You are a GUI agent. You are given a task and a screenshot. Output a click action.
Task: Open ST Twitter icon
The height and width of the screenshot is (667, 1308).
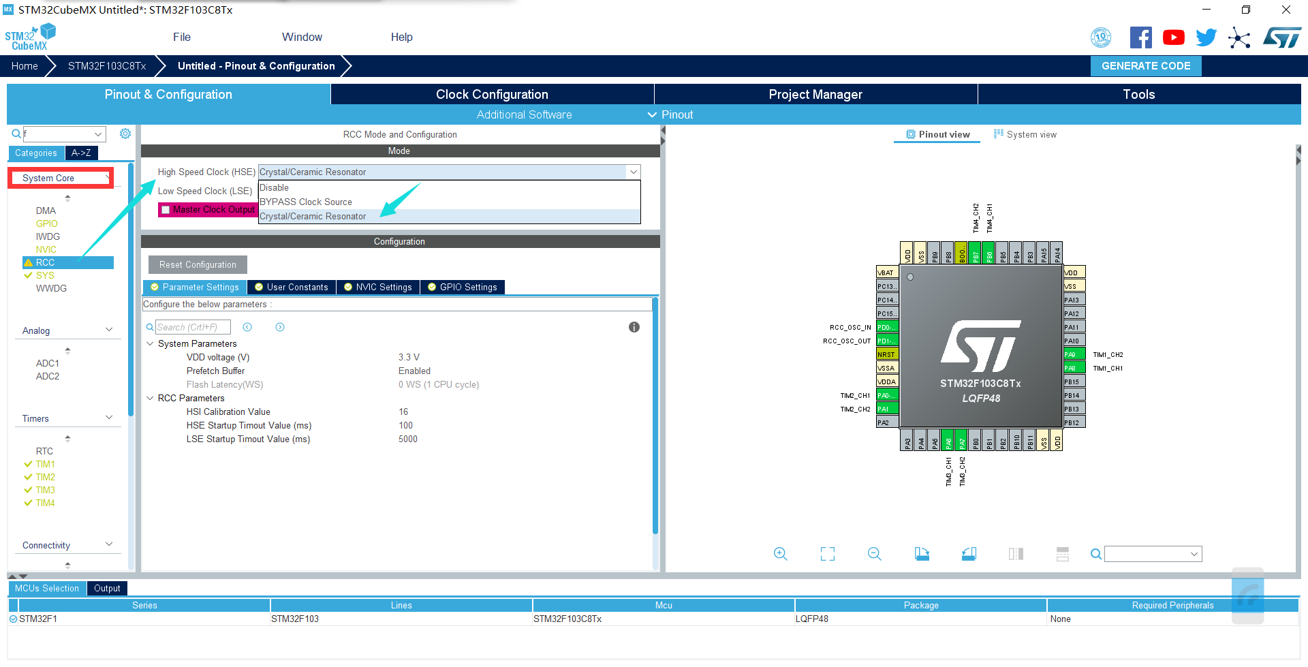(x=1206, y=37)
